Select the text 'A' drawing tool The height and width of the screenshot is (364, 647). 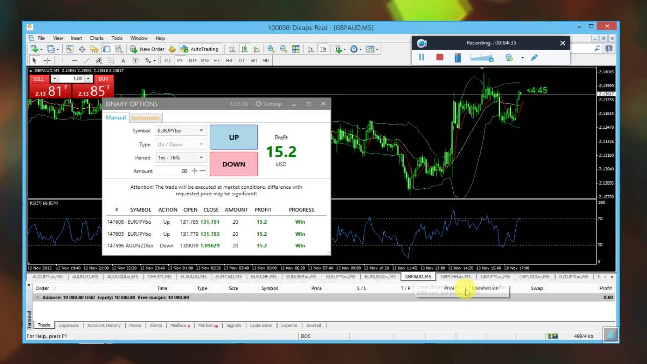[123, 60]
